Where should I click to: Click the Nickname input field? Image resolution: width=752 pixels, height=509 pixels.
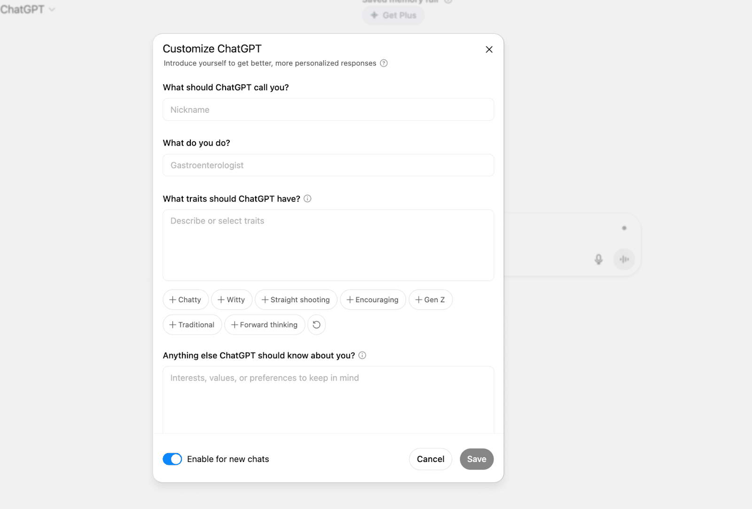pyautogui.click(x=328, y=110)
